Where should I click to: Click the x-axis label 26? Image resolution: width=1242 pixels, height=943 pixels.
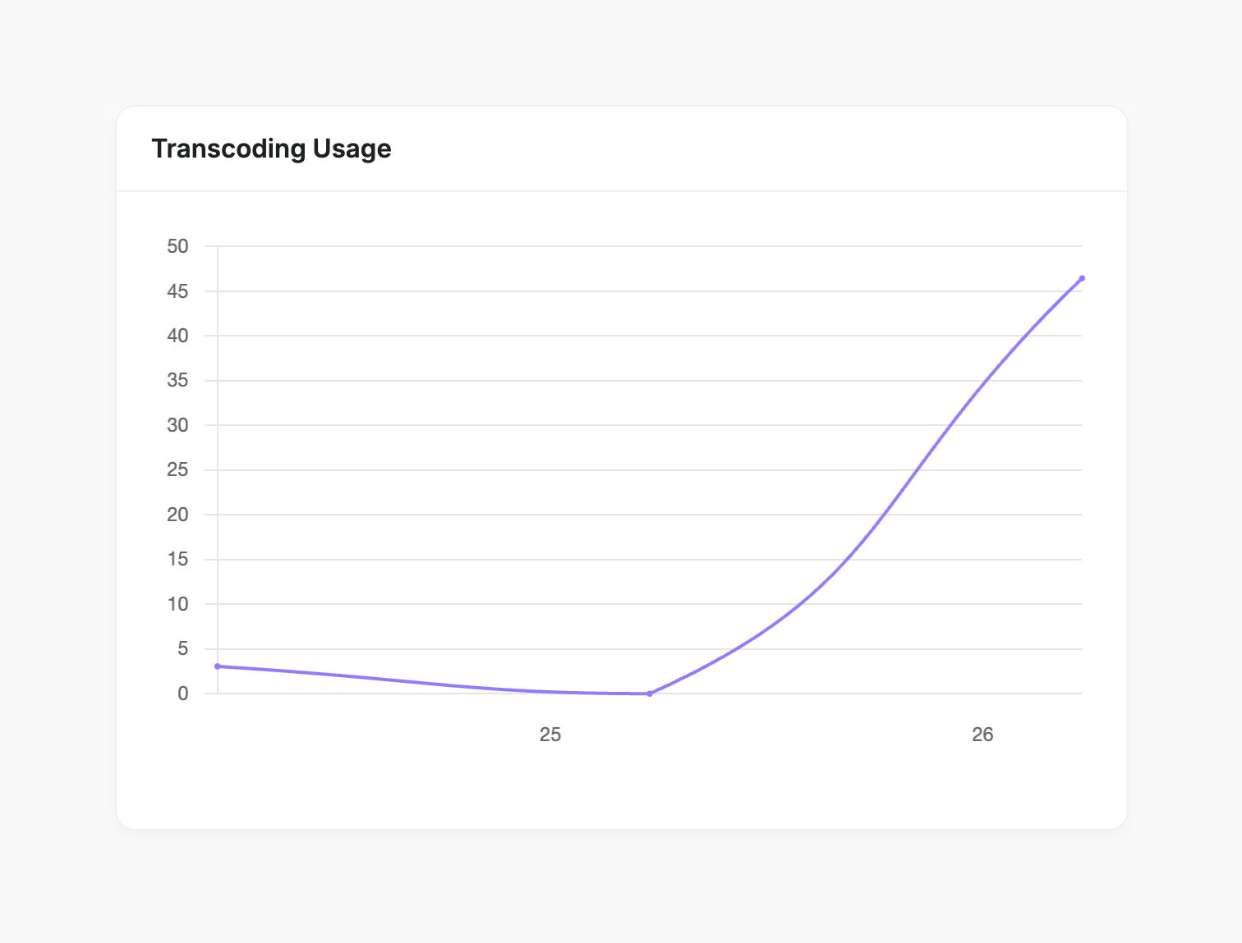[982, 735]
